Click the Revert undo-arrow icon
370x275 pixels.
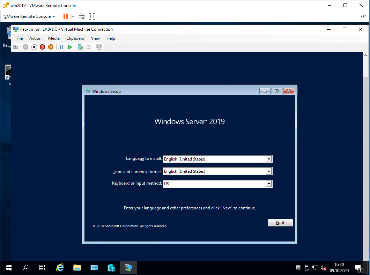coord(89,47)
